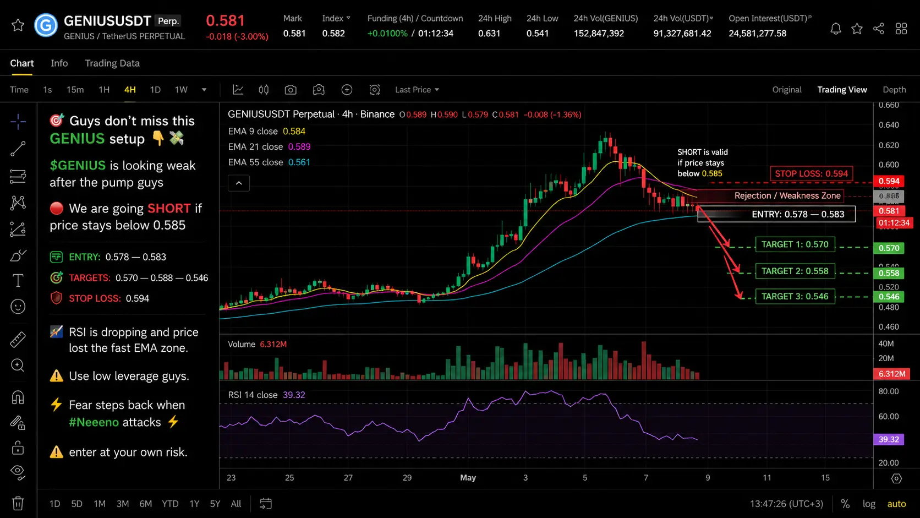Share the chart via the share icon
This screenshot has width=920, height=518.
pyautogui.click(x=879, y=29)
